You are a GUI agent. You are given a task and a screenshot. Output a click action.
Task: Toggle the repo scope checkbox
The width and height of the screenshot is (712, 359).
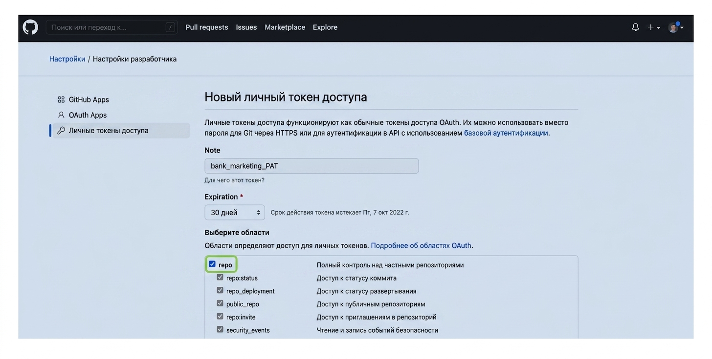point(212,264)
